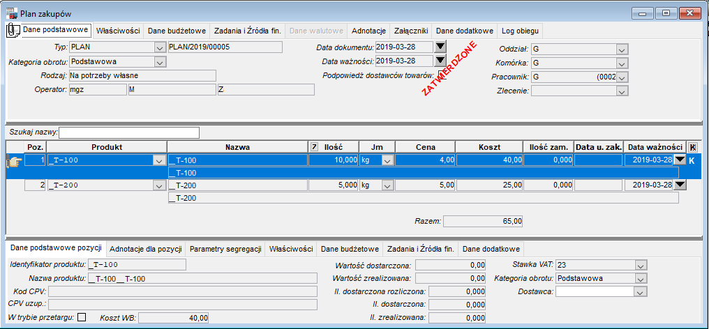Open the lower Dane dodatkowe tab
Viewport: 709px width, 329px height.
click(491, 249)
